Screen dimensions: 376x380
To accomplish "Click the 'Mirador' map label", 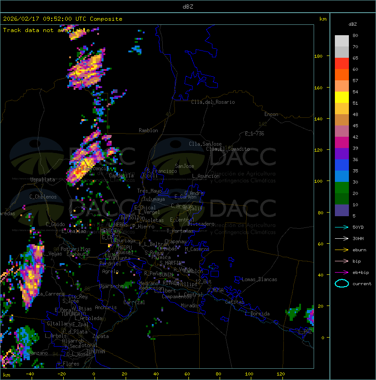I will point(190,306).
